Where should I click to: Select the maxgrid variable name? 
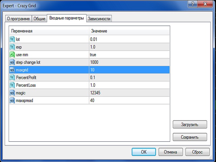point(22,70)
